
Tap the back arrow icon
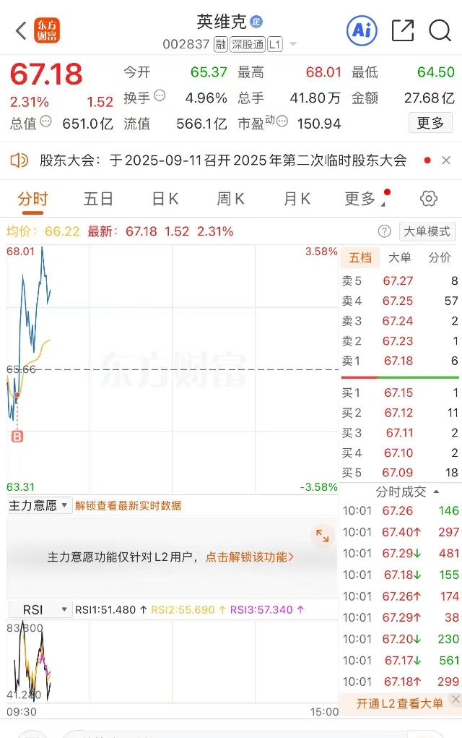point(21,31)
